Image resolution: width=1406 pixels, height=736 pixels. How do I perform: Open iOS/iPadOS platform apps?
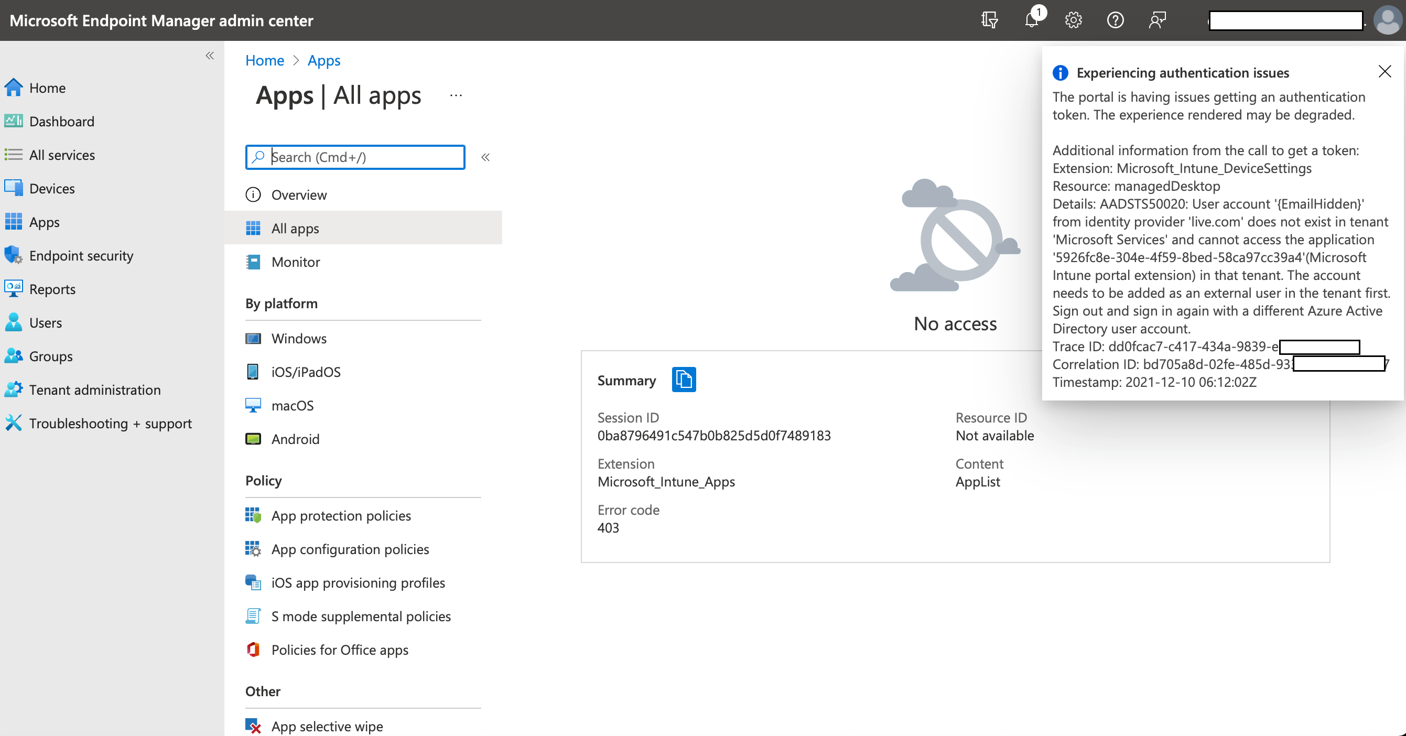click(363, 372)
